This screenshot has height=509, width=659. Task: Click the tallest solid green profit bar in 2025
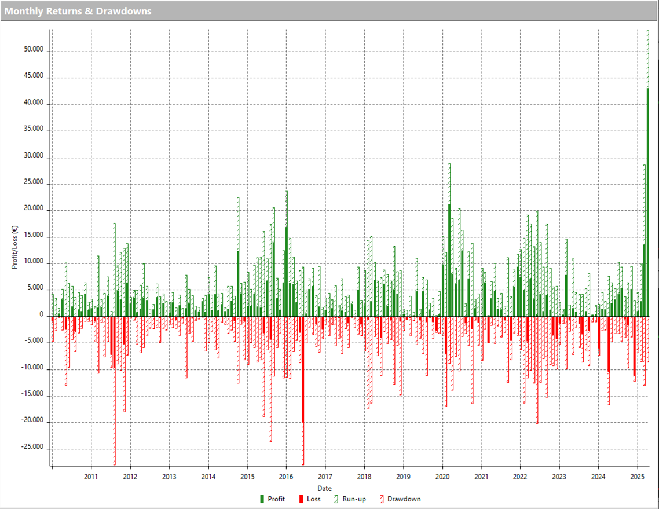coord(647,203)
